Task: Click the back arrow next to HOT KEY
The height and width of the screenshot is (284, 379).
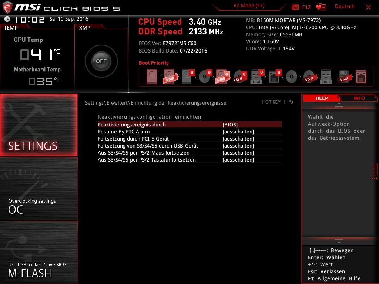Action: point(291,102)
